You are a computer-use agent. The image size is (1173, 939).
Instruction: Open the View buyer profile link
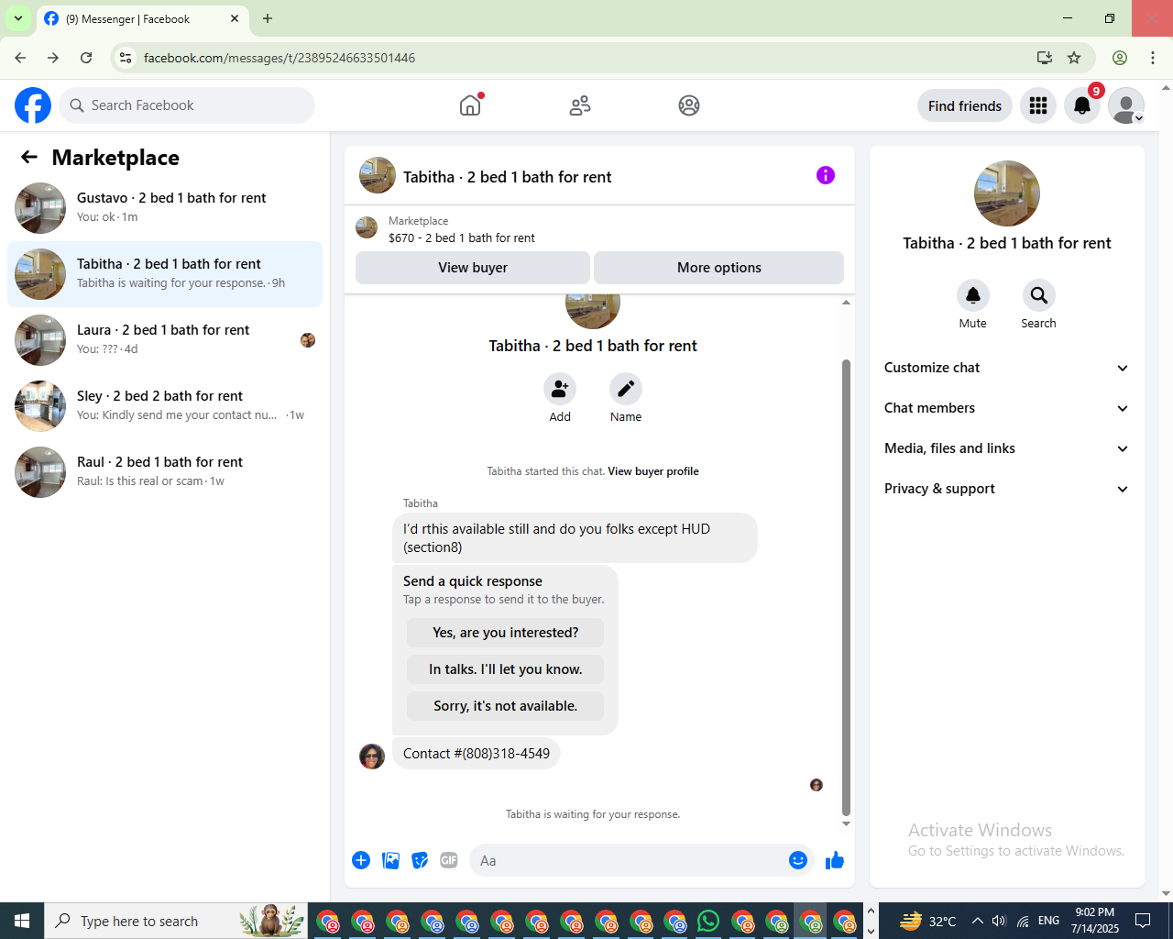(653, 471)
